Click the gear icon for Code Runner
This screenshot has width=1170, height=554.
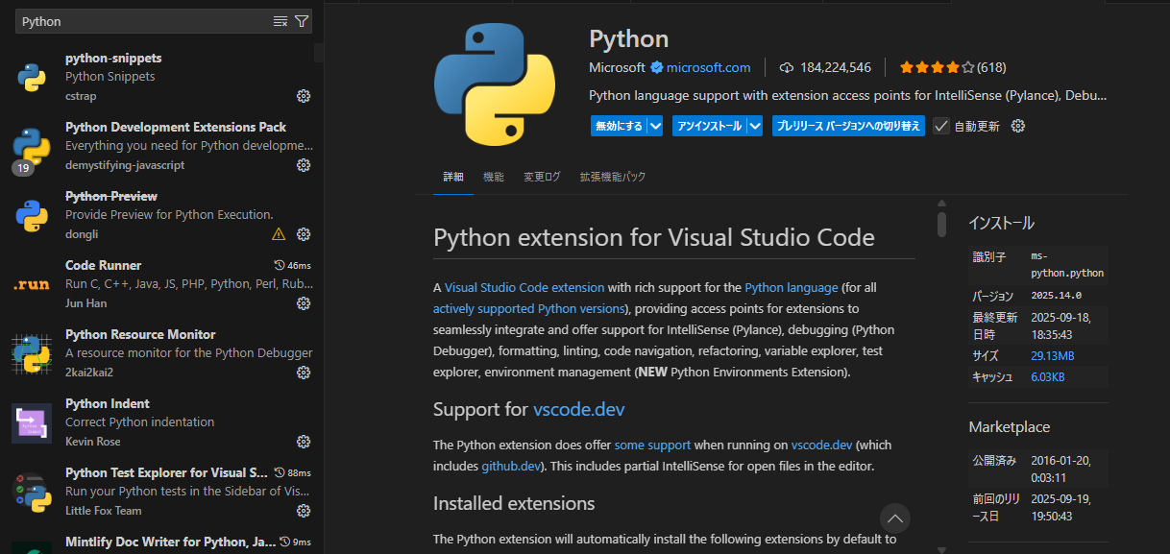(x=304, y=303)
